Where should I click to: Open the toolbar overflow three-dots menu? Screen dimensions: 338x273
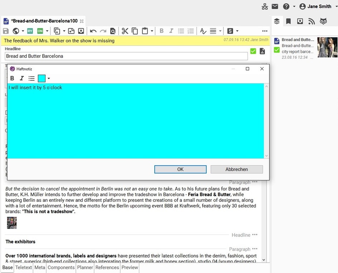tap(265, 31)
